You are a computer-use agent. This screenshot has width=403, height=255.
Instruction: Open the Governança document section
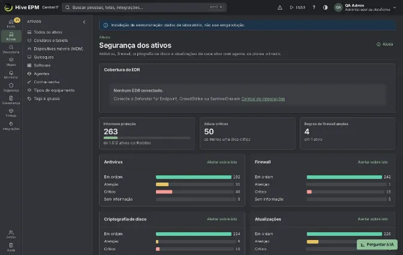(x=11, y=100)
